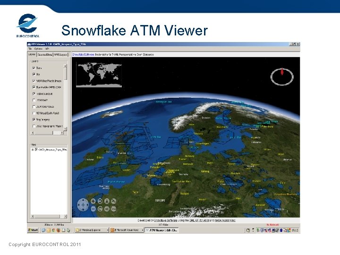Enable the USGS Topographic Maps layer
Image resolution: width=340 pixels, height=255 pixels.
[x=34, y=126]
